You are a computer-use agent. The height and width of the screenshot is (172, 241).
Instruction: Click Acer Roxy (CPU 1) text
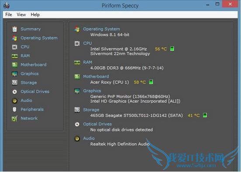[x=109, y=82]
